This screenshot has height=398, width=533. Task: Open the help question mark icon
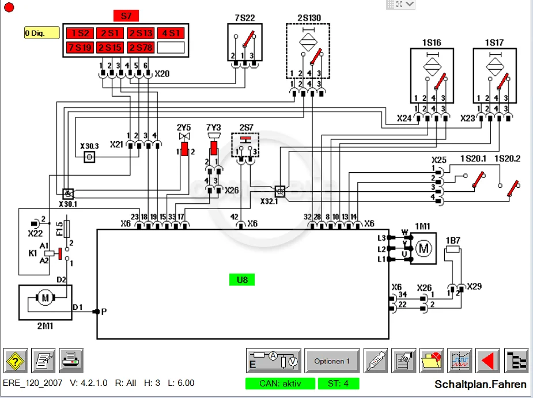click(16, 361)
